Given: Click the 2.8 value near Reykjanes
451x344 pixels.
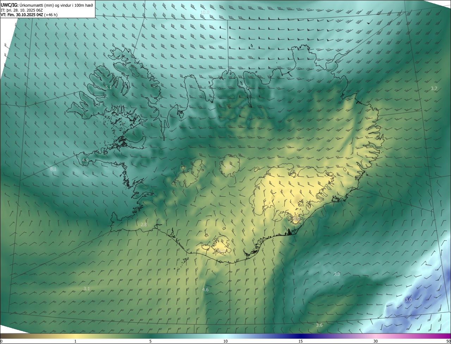Looking at the screenshot, I should pos(144,224).
